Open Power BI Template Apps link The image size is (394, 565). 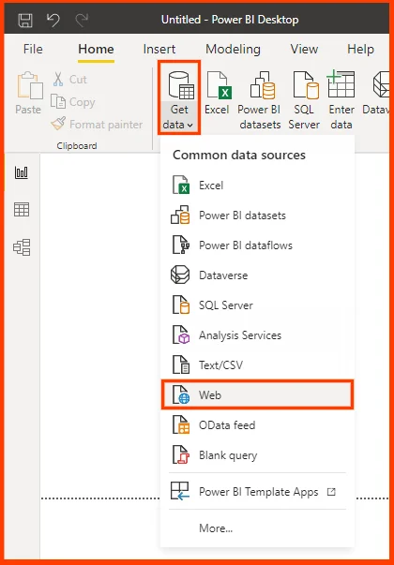[x=257, y=492]
